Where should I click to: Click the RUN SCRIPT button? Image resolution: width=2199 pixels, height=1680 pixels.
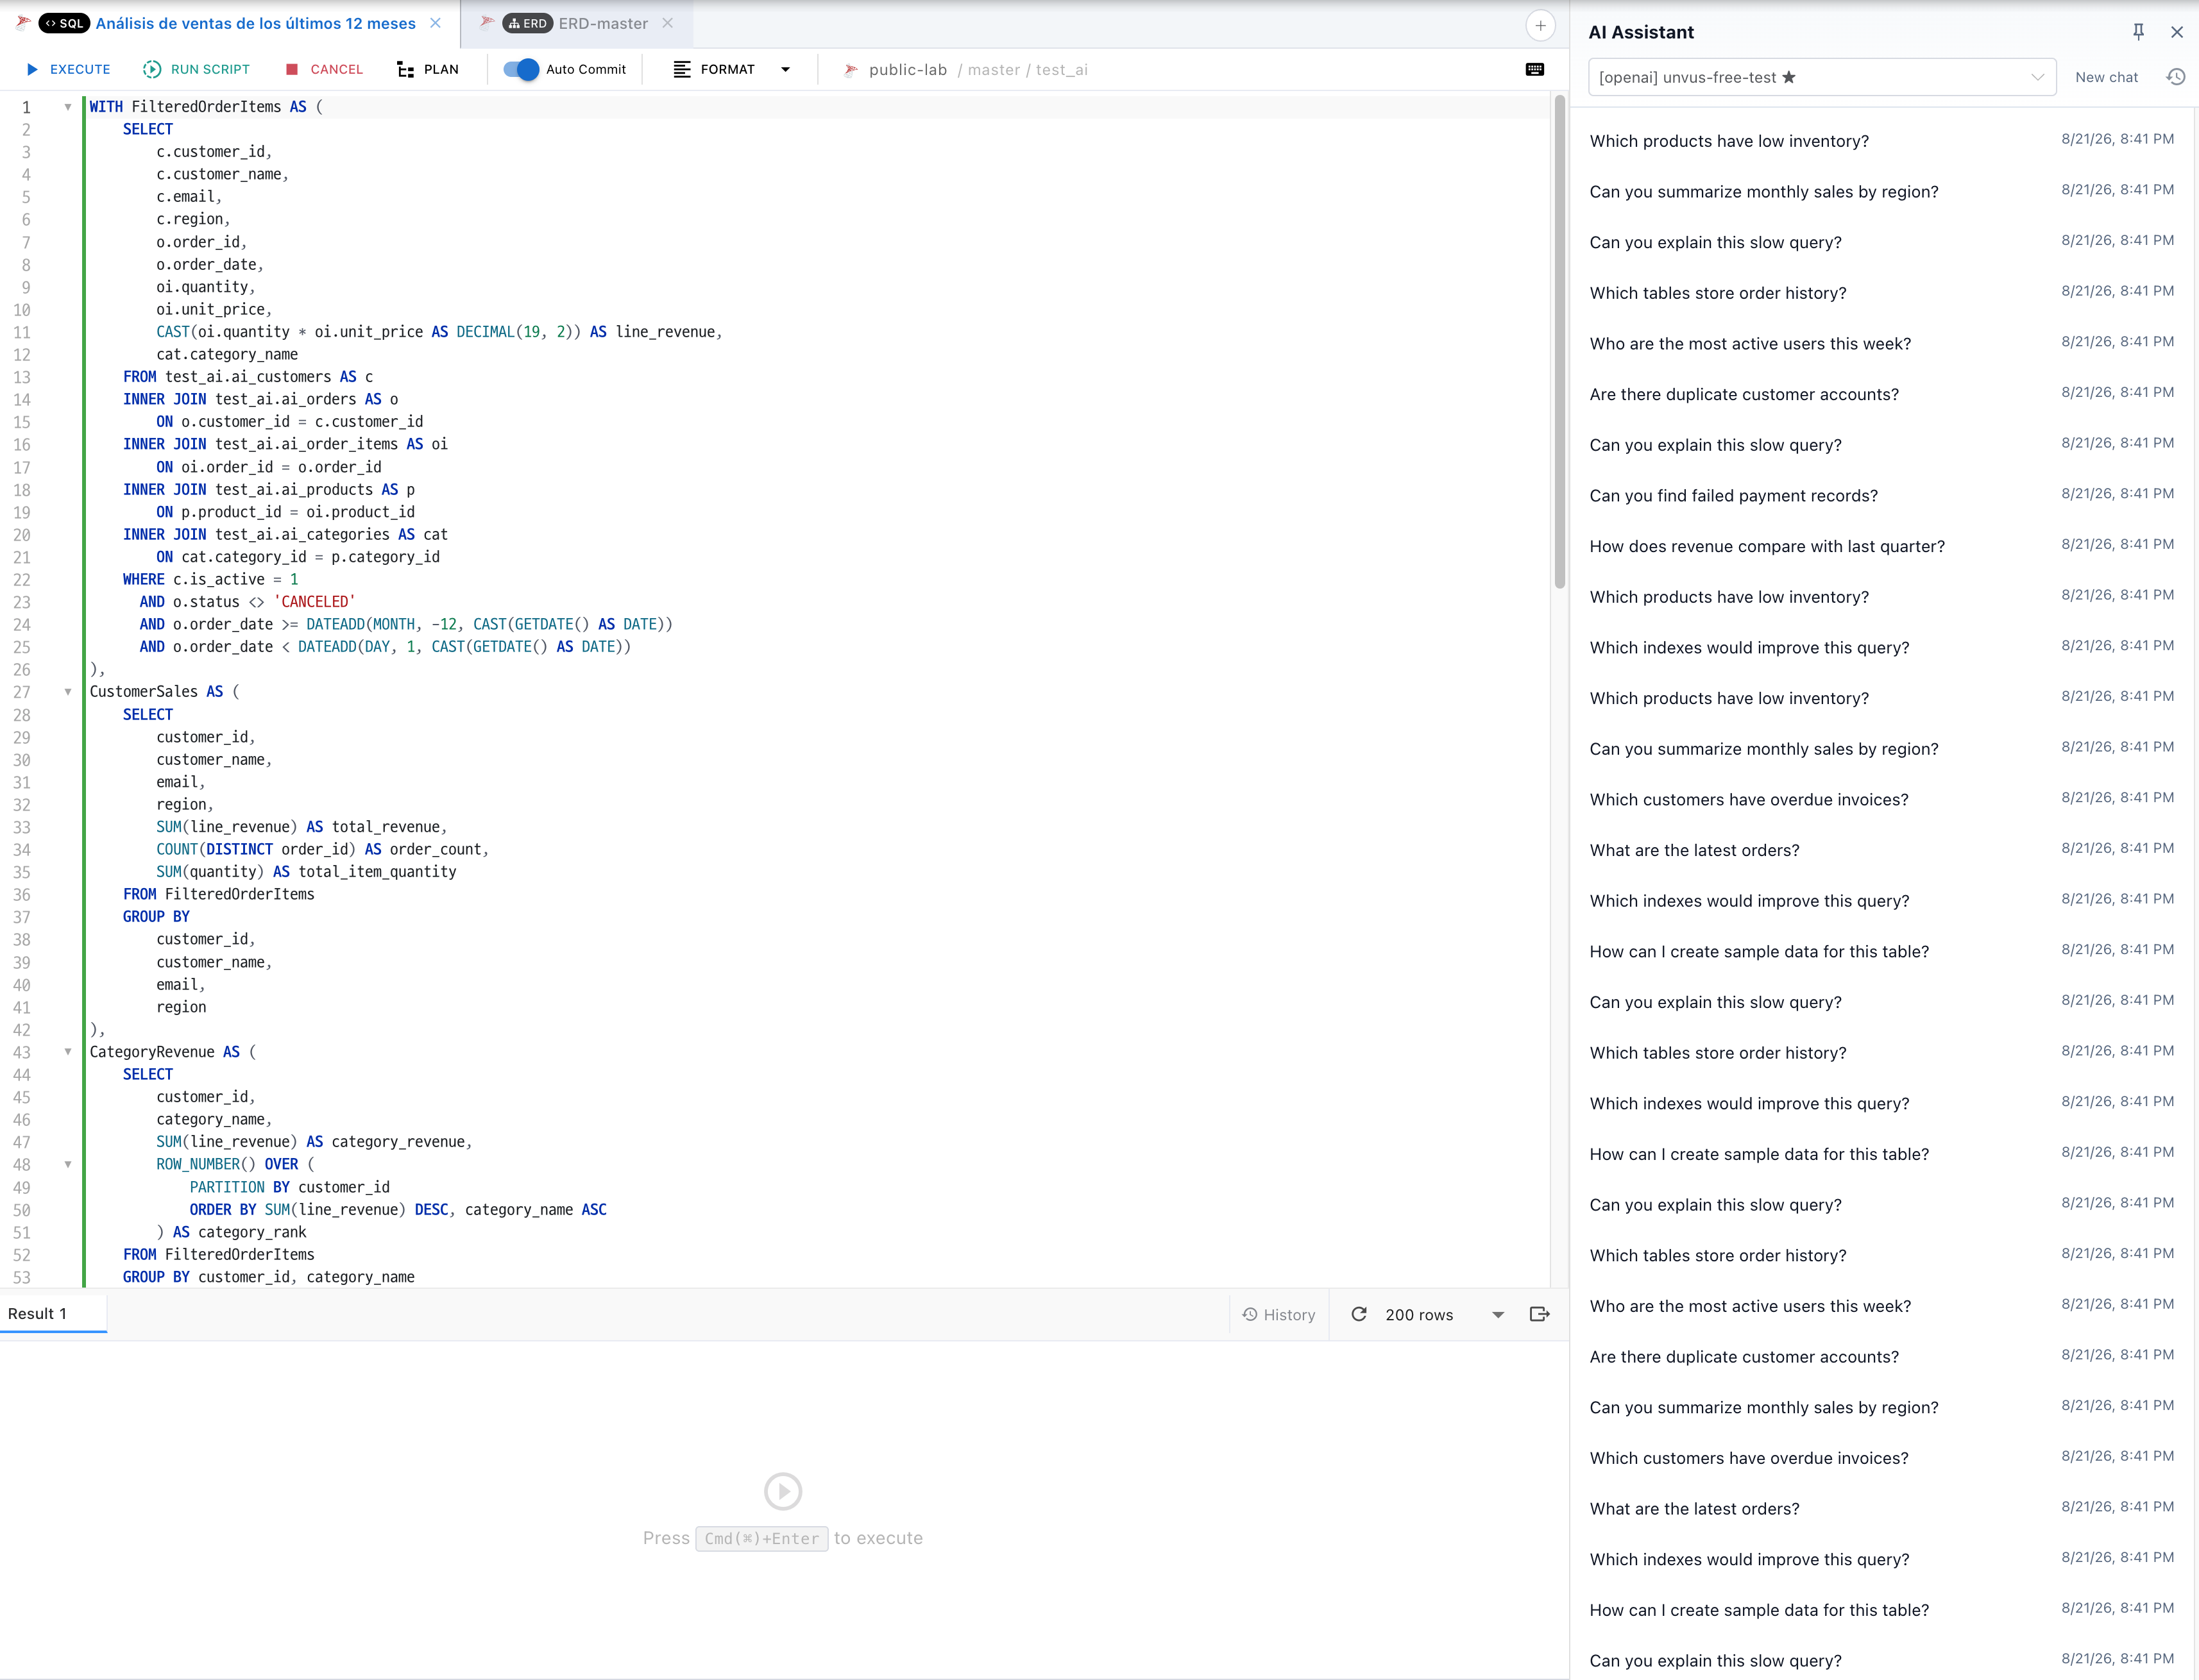pos(196,69)
